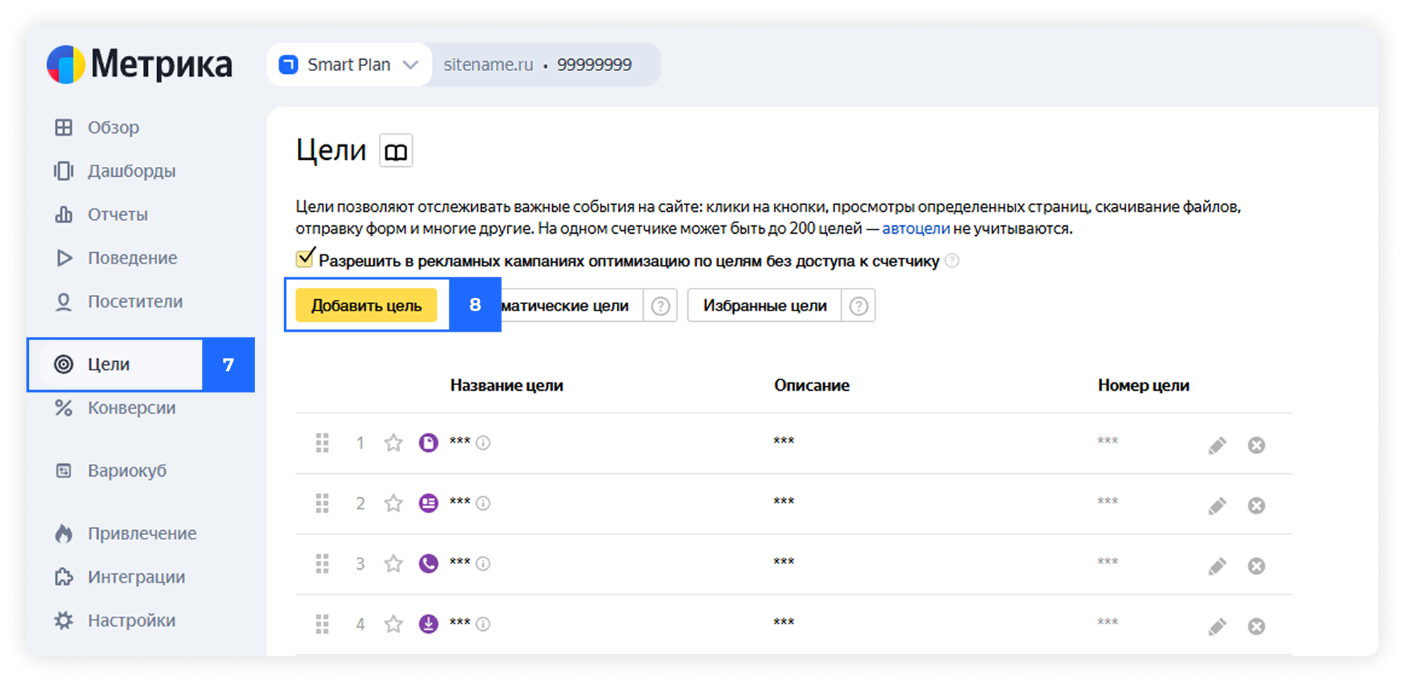Show info for goal 1
The image size is (1405, 683).
coord(483,443)
